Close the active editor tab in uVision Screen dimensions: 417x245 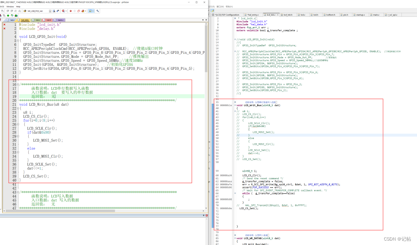click(x=206, y=20)
